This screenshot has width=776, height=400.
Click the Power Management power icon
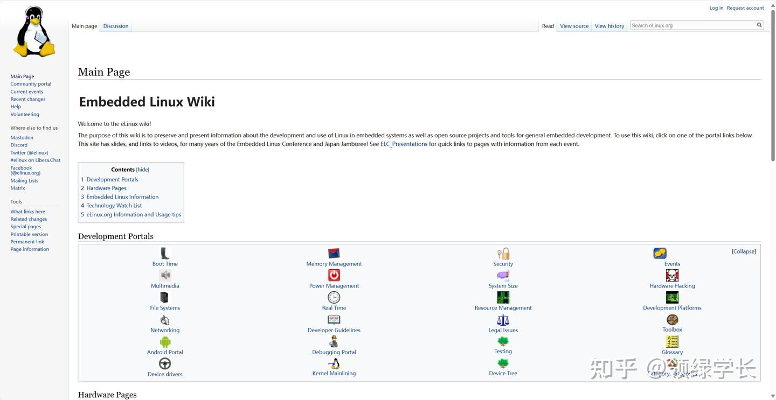coord(334,276)
